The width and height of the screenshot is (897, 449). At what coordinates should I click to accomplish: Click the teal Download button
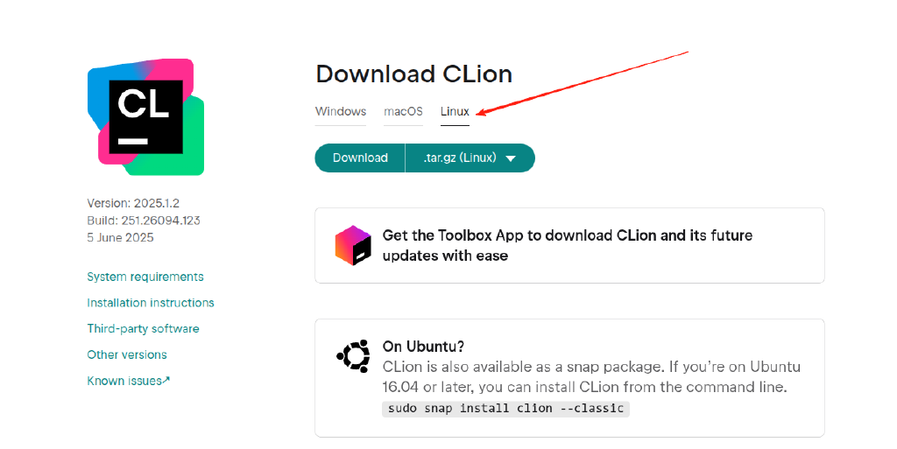pos(360,158)
